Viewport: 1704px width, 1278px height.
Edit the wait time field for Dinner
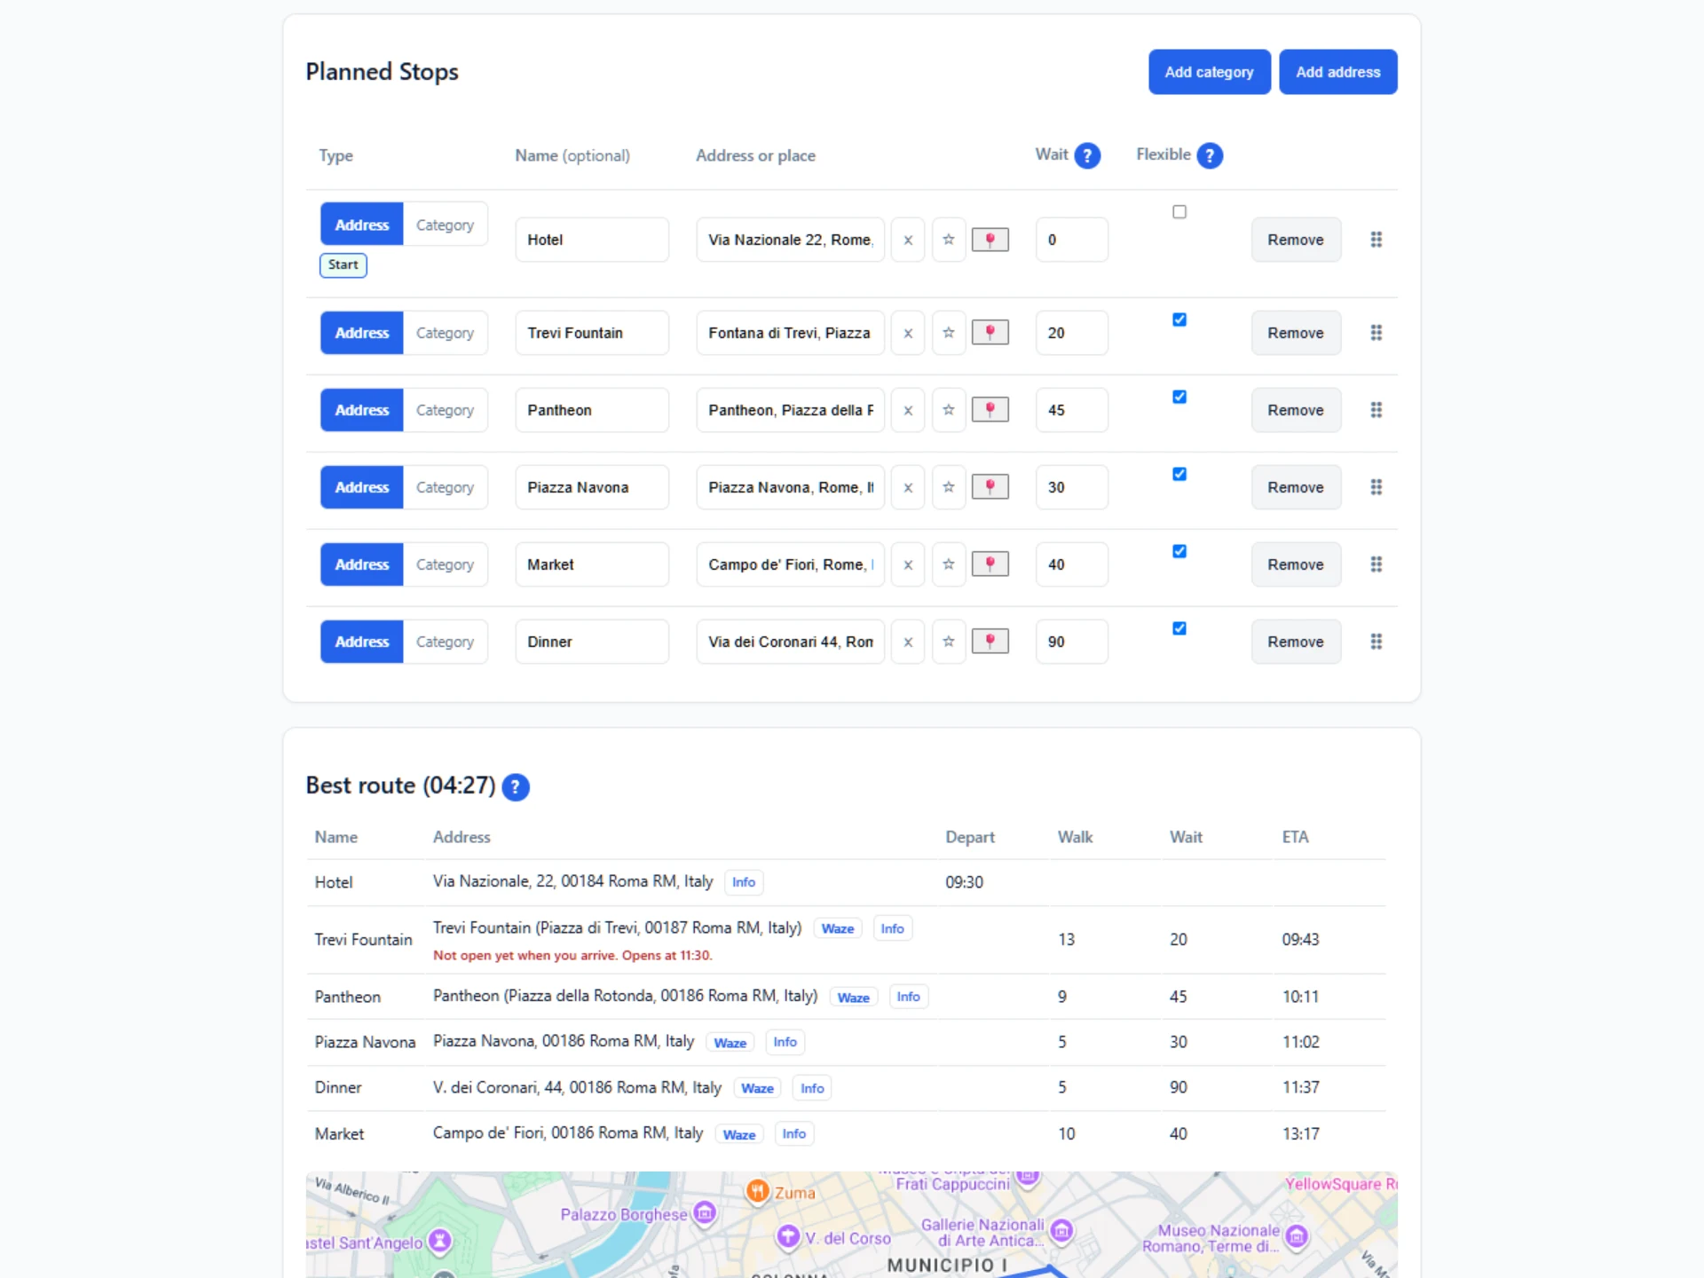[1072, 642]
